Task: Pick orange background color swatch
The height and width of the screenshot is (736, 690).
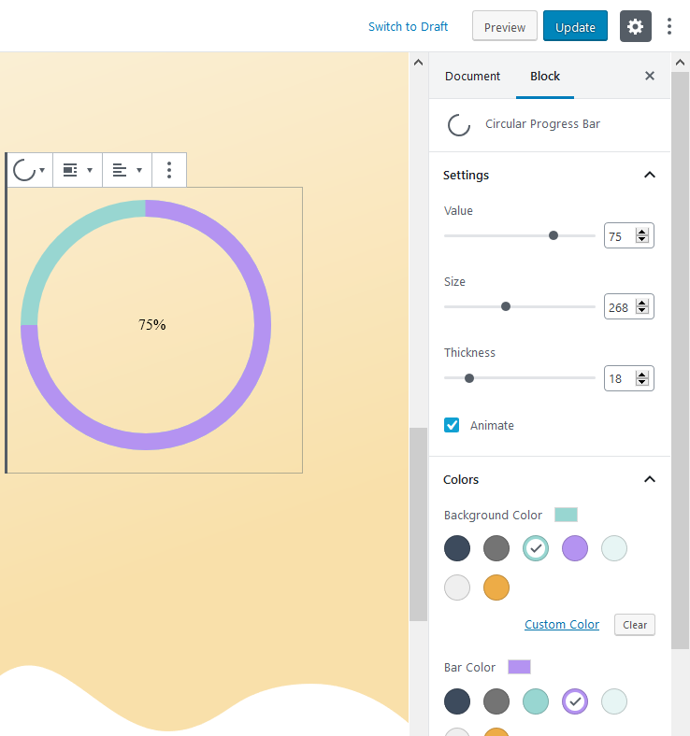Action: pyautogui.click(x=496, y=587)
